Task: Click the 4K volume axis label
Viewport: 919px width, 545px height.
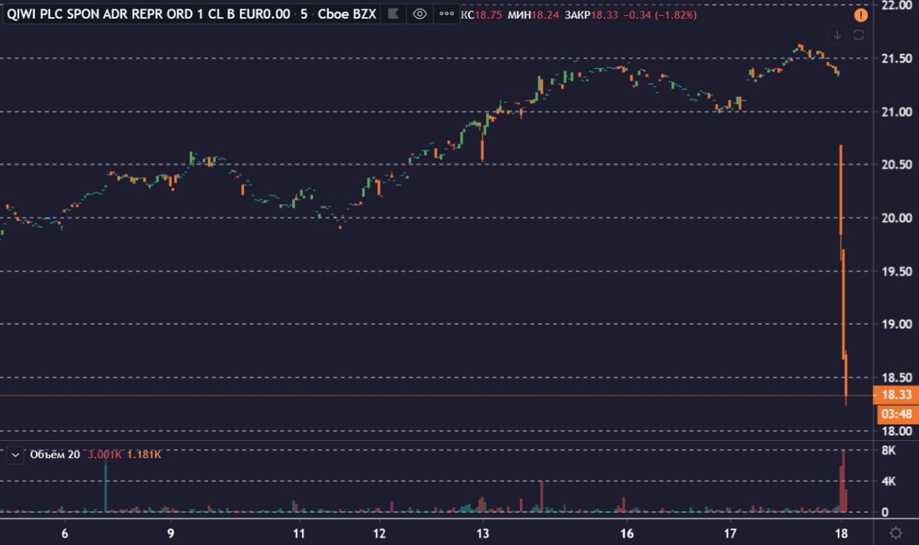Action: 889,482
